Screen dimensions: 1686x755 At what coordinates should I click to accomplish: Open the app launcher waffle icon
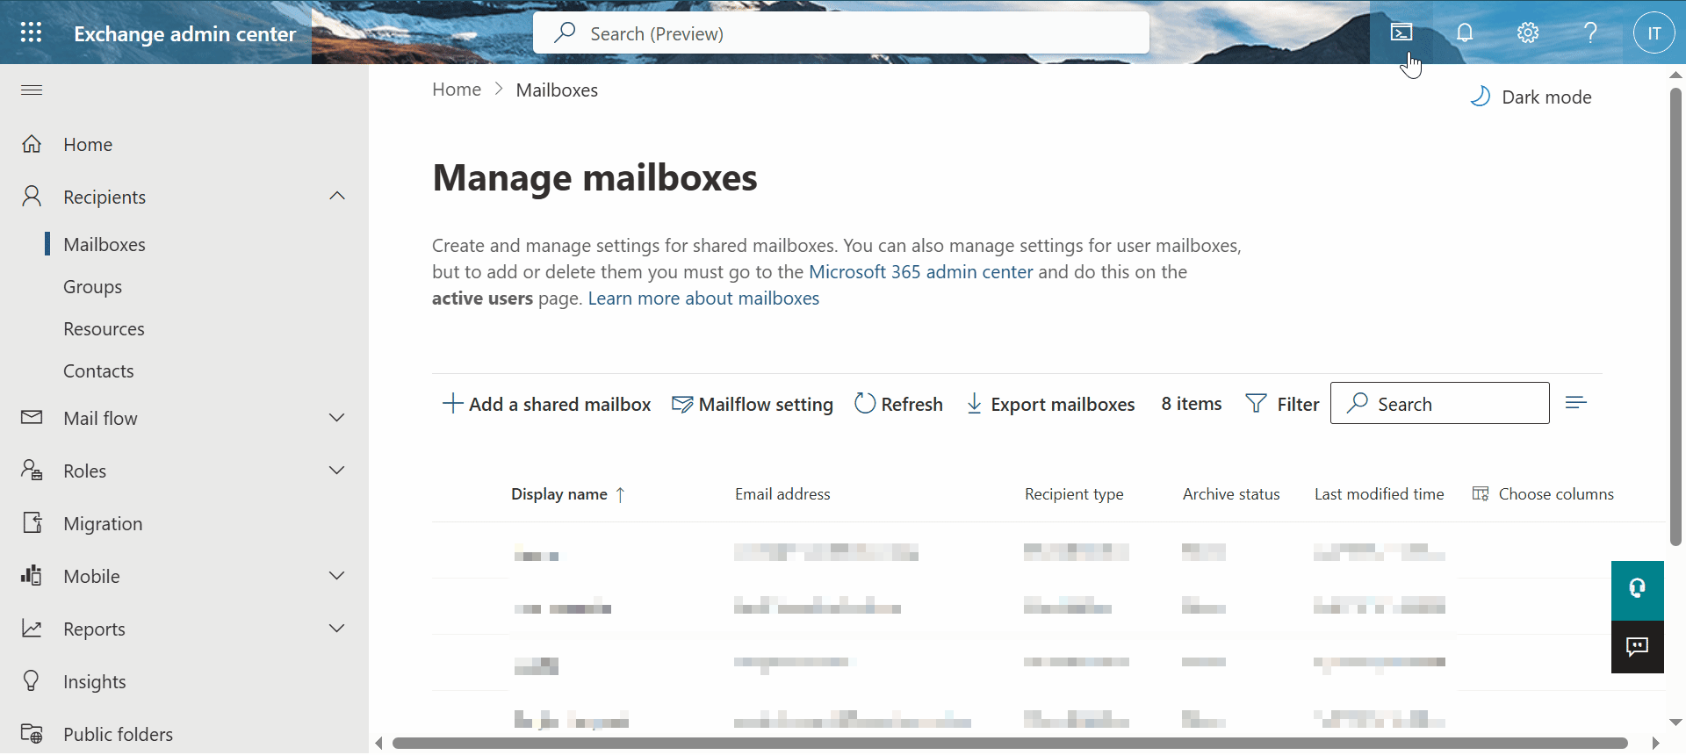pyautogui.click(x=31, y=32)
